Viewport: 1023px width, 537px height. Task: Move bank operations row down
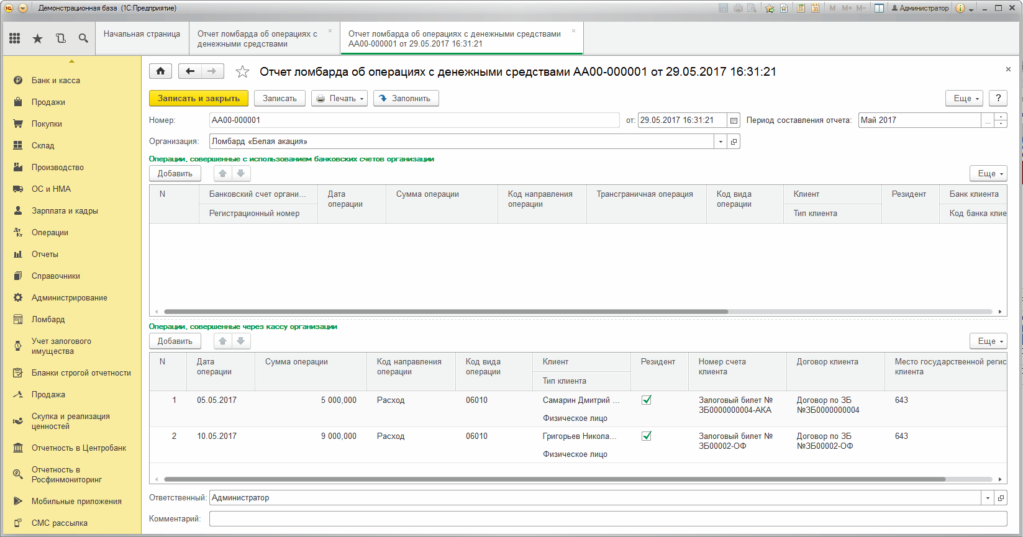click(x=241, y=173)
